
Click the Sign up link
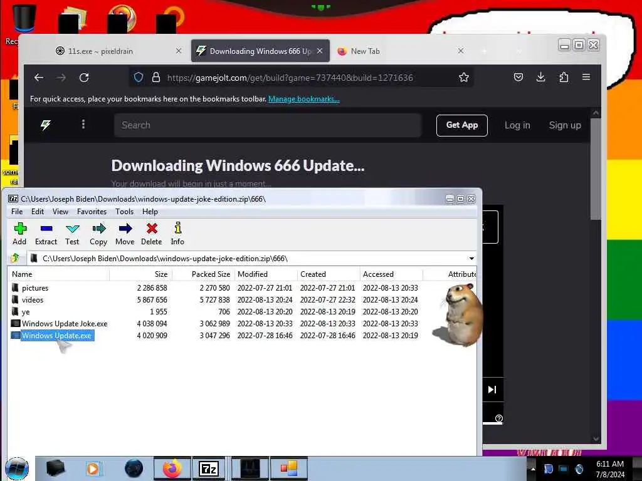coord(565,125)
